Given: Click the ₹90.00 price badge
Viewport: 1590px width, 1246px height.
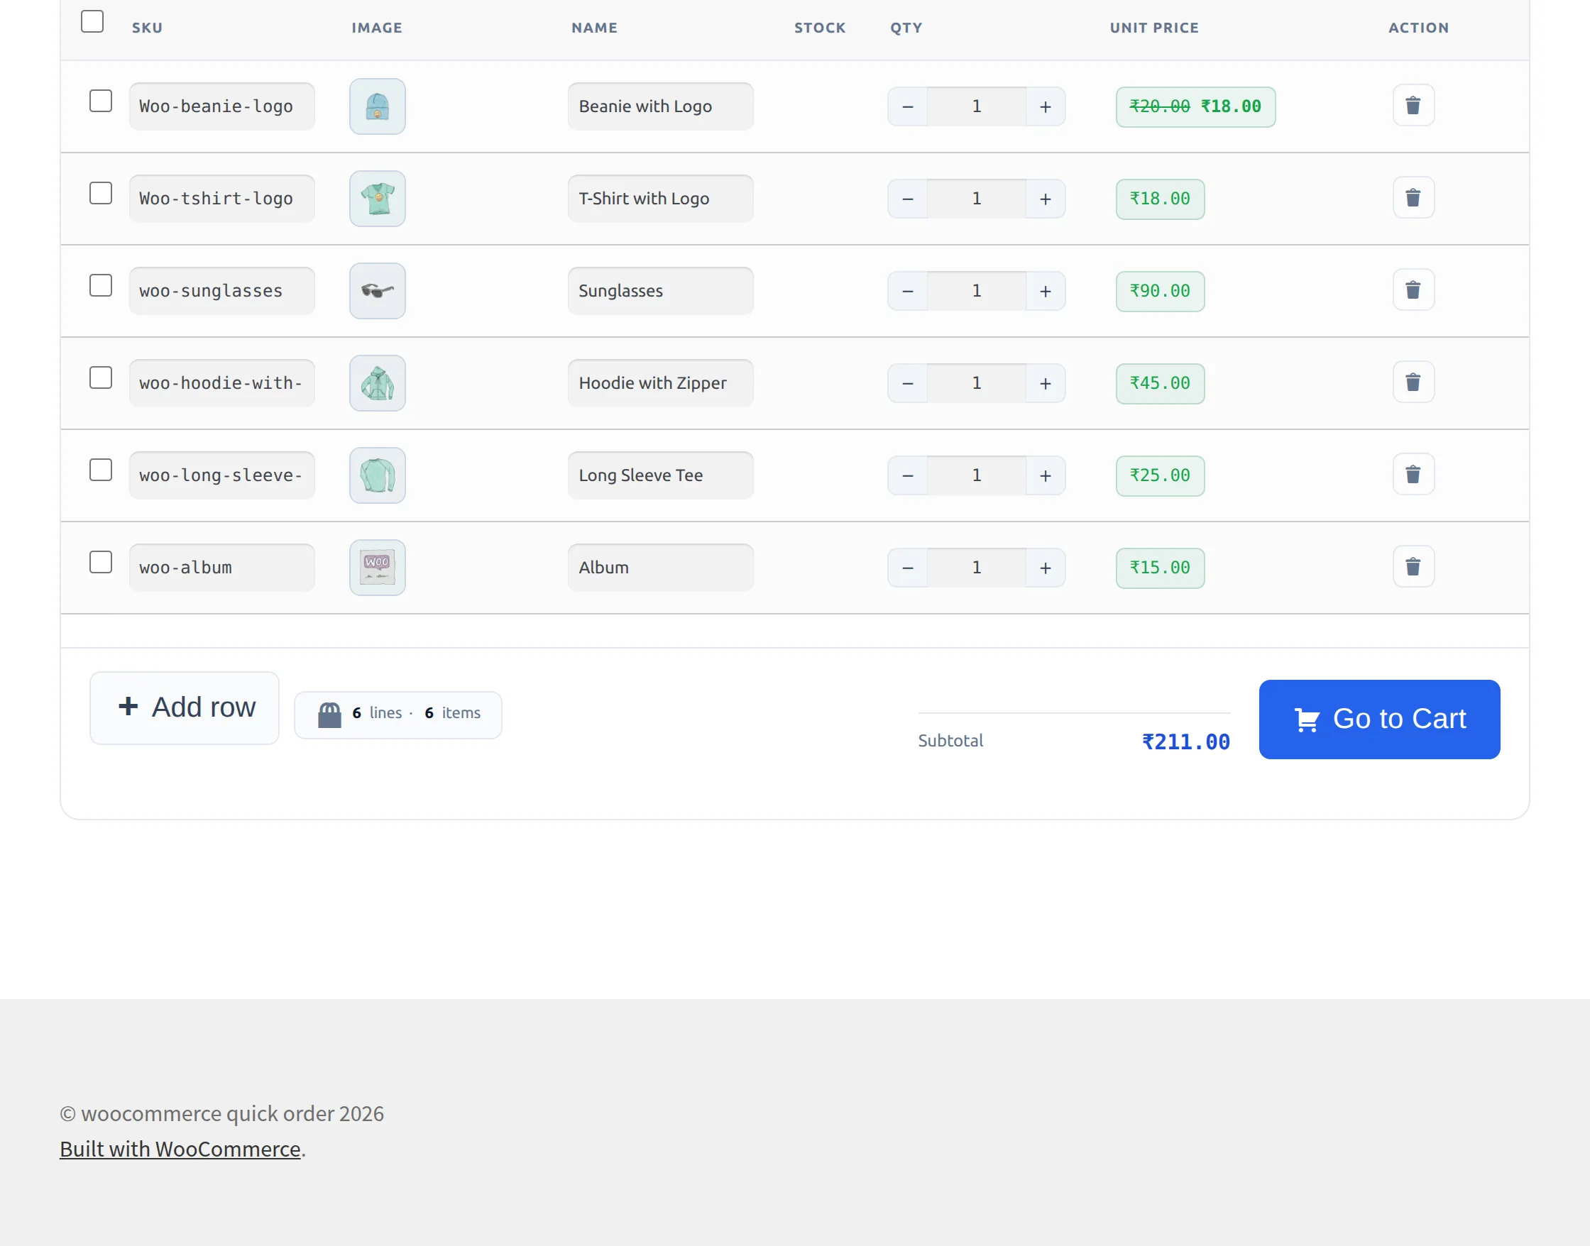Looking at the screenshot, I should (x=1161, y=291).
